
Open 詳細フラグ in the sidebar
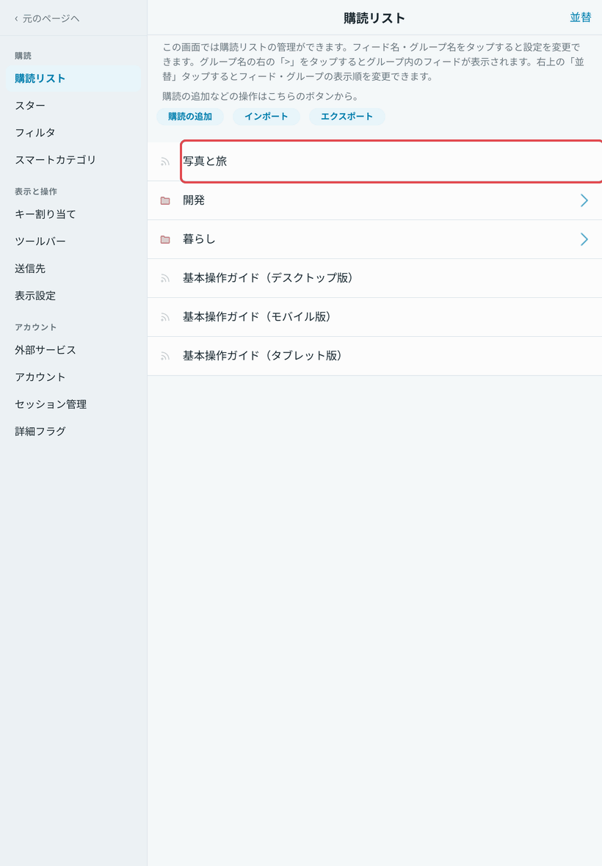(x=73, y=432)
